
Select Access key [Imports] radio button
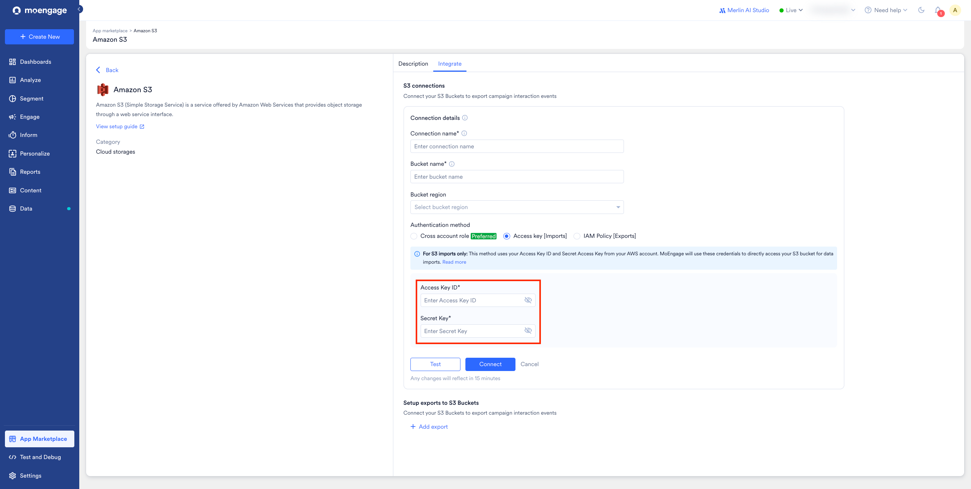click(x=507, y=236)
